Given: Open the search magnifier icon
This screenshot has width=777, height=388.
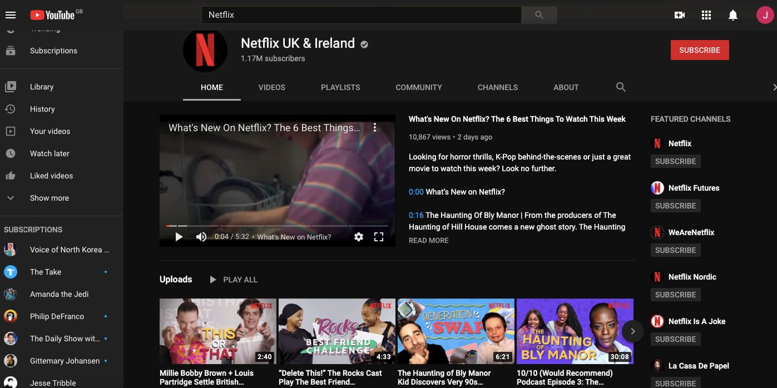Looking at the screenshot, I should click(538, 14).
